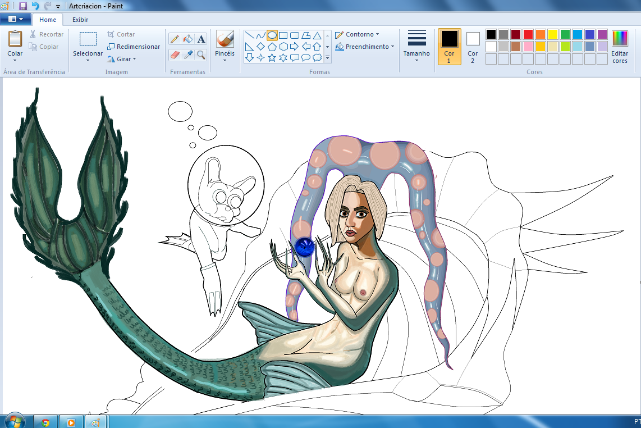
Task: Pick the Eraser tool
Action: tap(175, 54)
